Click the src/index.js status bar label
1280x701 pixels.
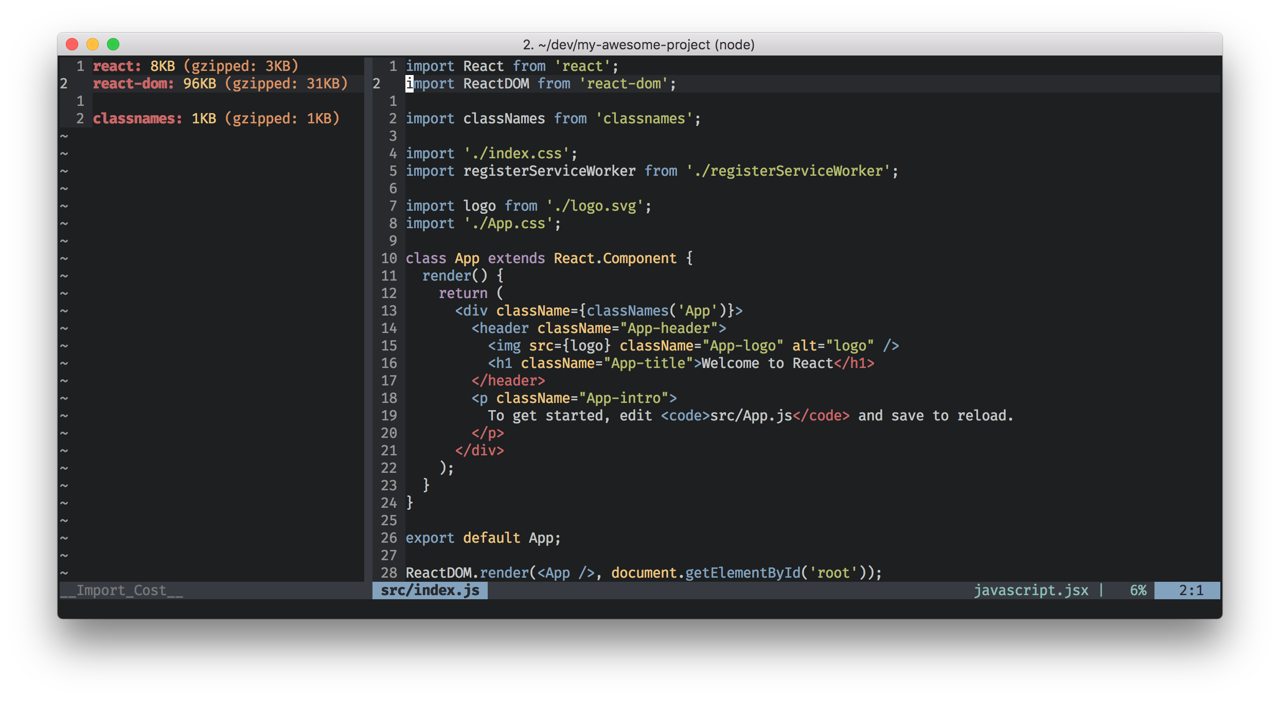point(430,590)
